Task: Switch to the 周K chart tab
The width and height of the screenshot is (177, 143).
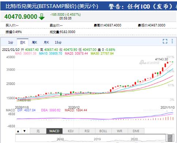Action: pos(34,43)
